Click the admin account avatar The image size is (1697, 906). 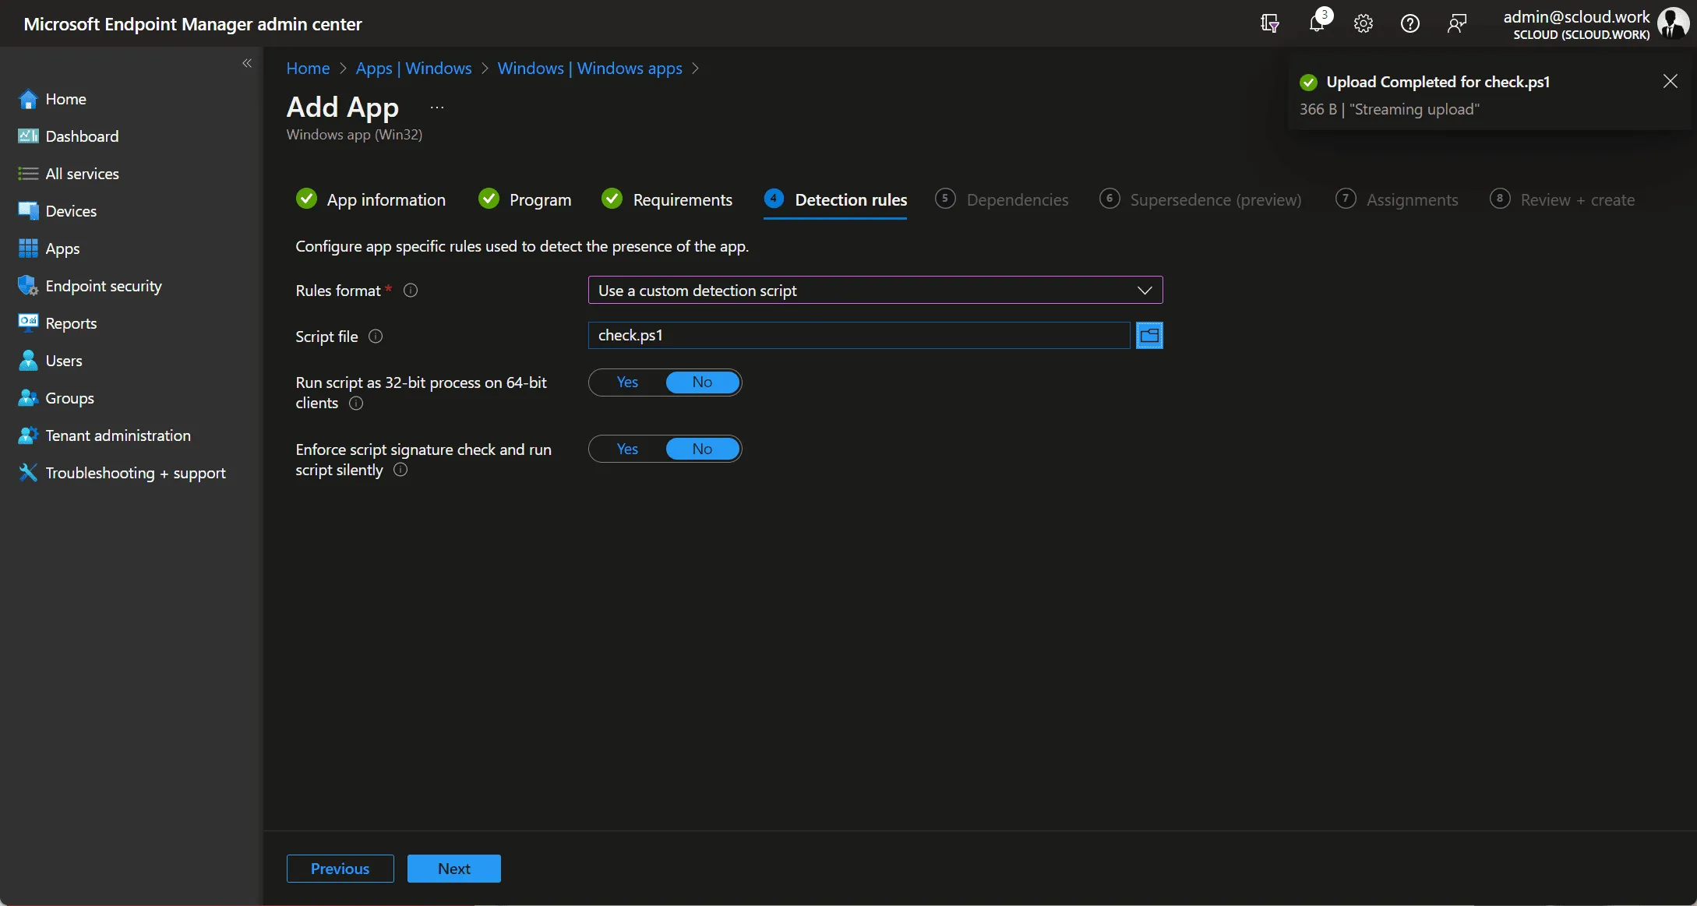[1672, 23]
